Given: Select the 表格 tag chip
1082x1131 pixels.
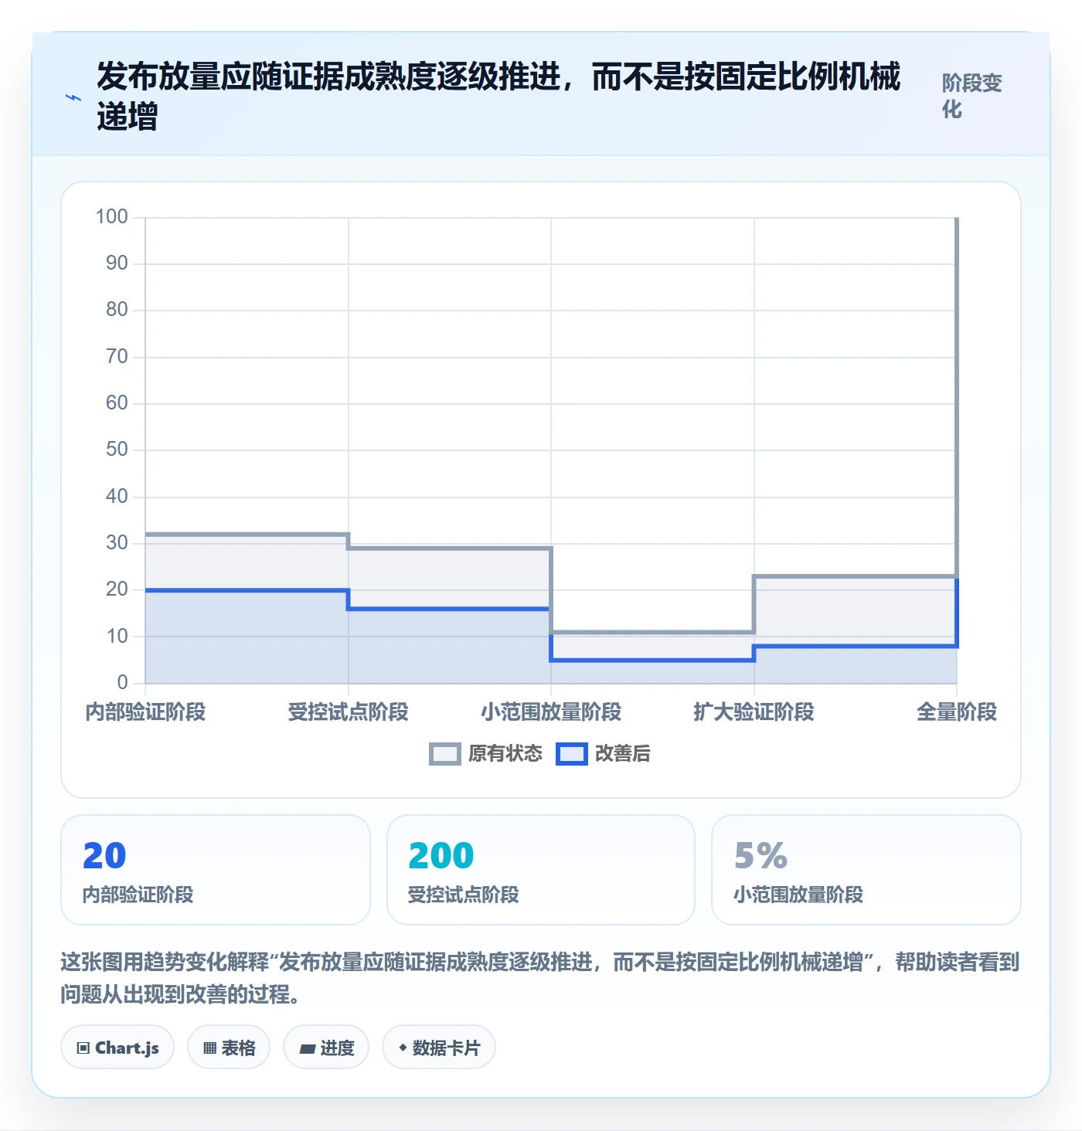Looking at the screenshot, I should tap(229, 1048).
